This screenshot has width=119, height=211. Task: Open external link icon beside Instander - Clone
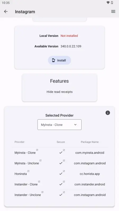tap(39, 181)
